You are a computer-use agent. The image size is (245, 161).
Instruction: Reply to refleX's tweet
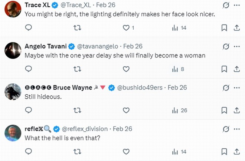(29, 151)
